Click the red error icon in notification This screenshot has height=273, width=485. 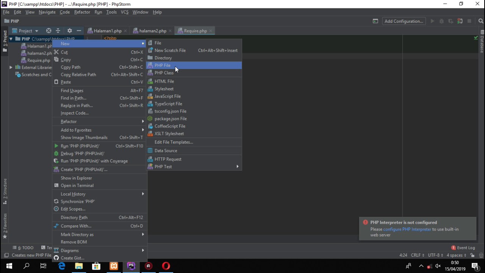pos(365,223)
